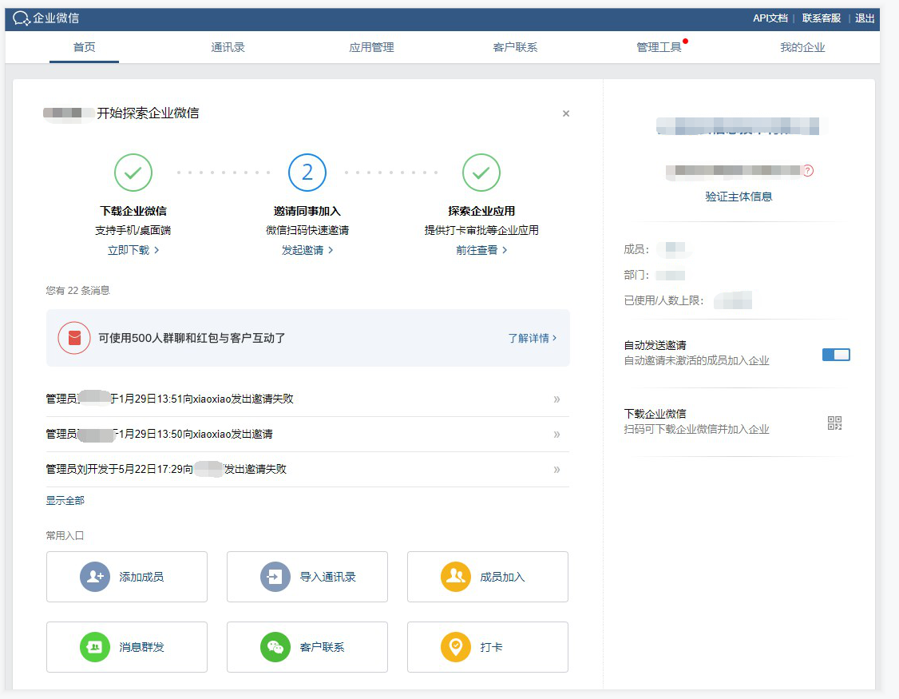This screenshot has width=899, height=699.
Task: Click the red question mark help icon
Action: 808,170
